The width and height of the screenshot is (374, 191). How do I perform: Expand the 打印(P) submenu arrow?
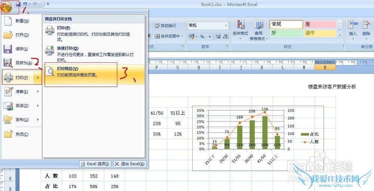coord(38,77)
